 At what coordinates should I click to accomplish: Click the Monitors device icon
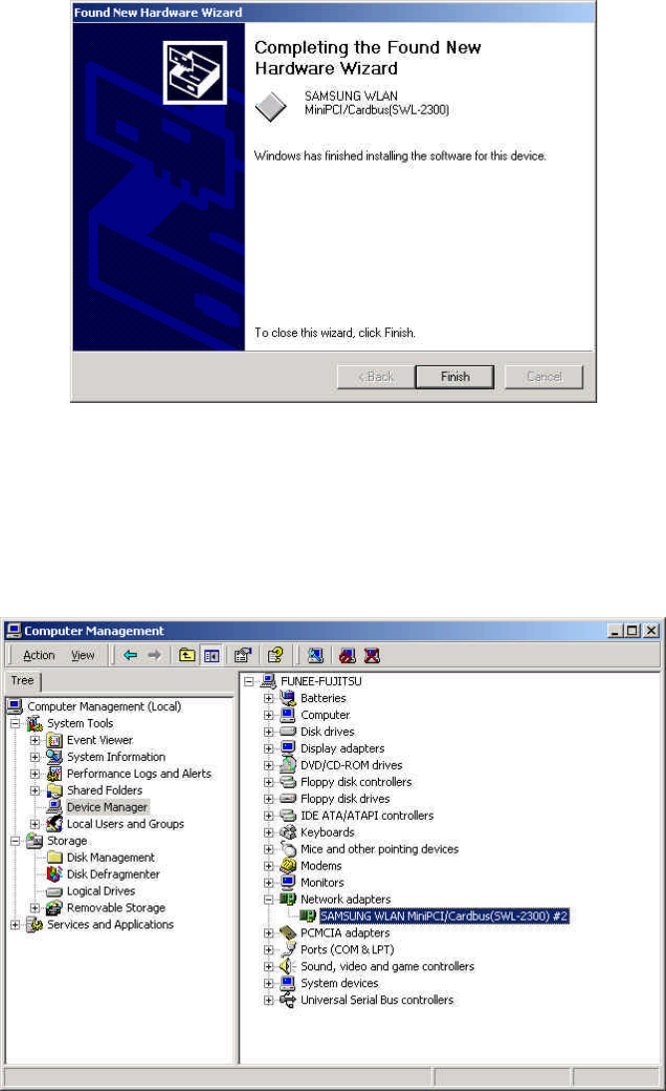tap(288, 883)
